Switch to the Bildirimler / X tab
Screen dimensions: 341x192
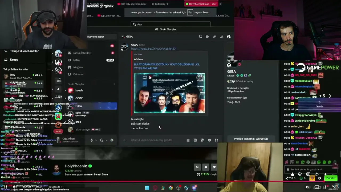pyautogui.click(x=160, y=4)
